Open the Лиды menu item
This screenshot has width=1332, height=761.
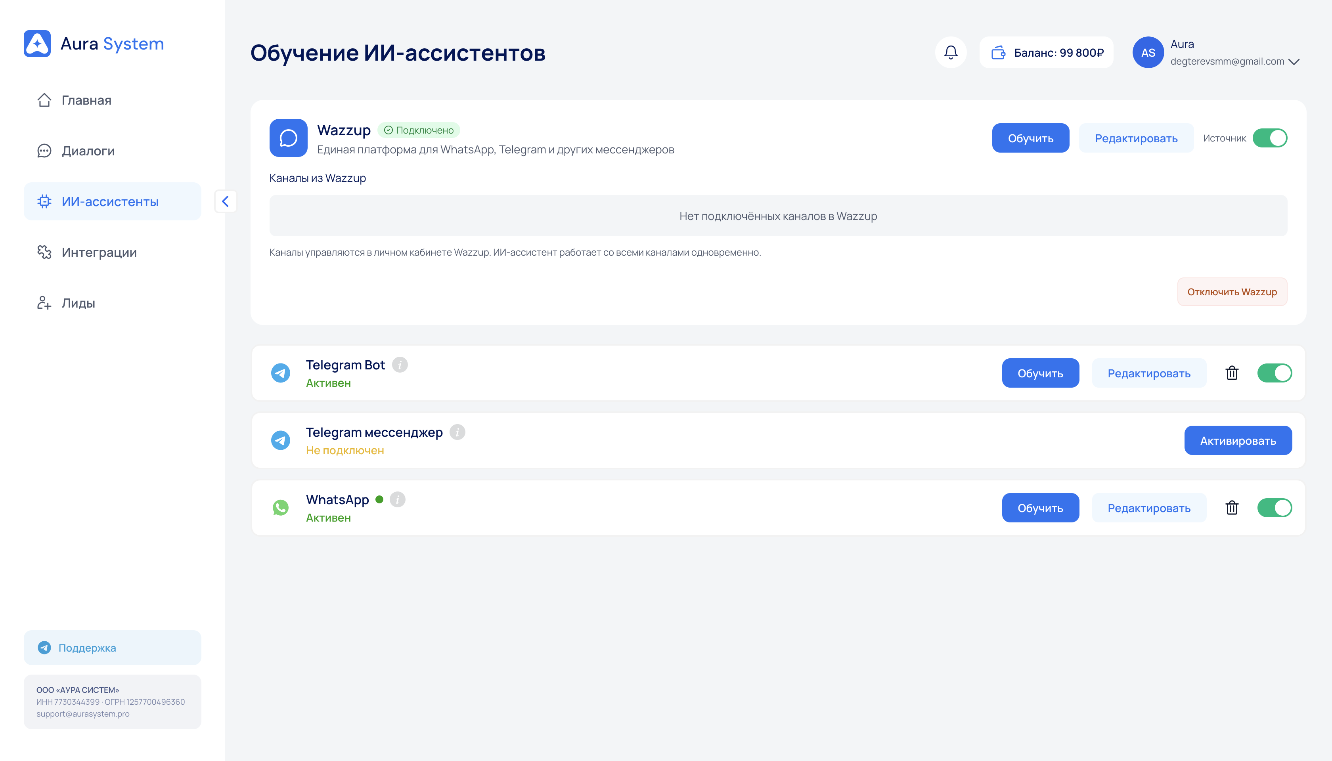click(x=78, y=303)
